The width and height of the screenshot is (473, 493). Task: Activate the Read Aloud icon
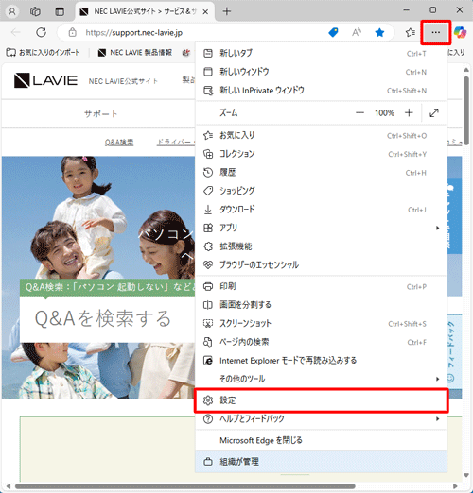(357, 32)
